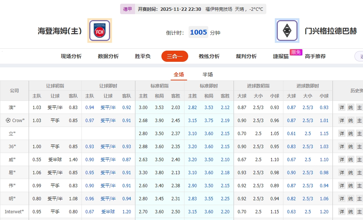Image resolution: width=363 pixels, height=220 pixels.
Task: Click the 主 button in the 立* row
Action: [359, 133]
